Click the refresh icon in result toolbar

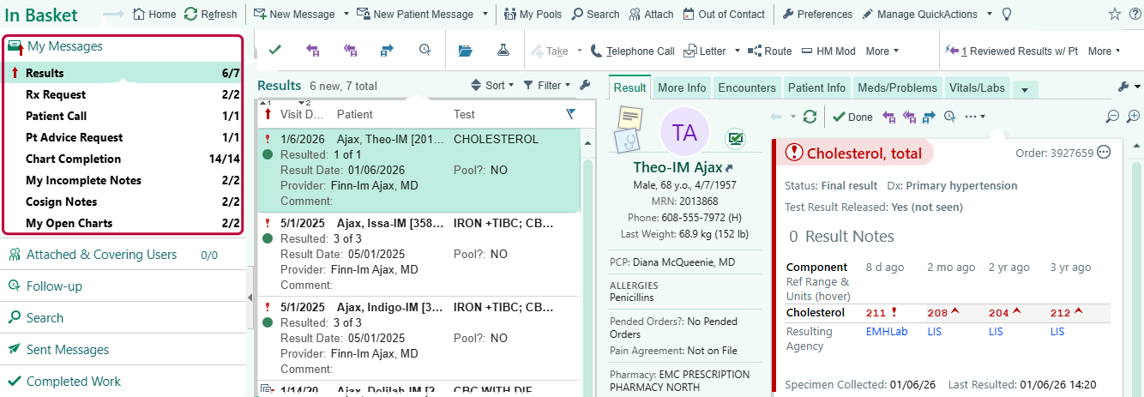(x=810, y=117)
